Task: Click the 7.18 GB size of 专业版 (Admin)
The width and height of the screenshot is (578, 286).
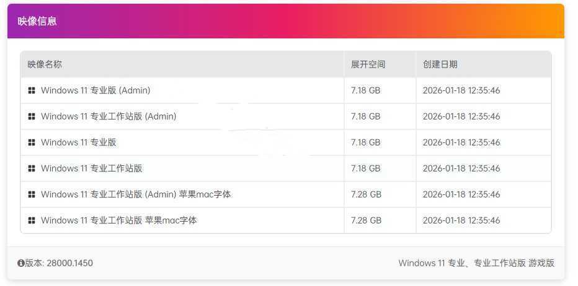Action: tap(365, 90)
